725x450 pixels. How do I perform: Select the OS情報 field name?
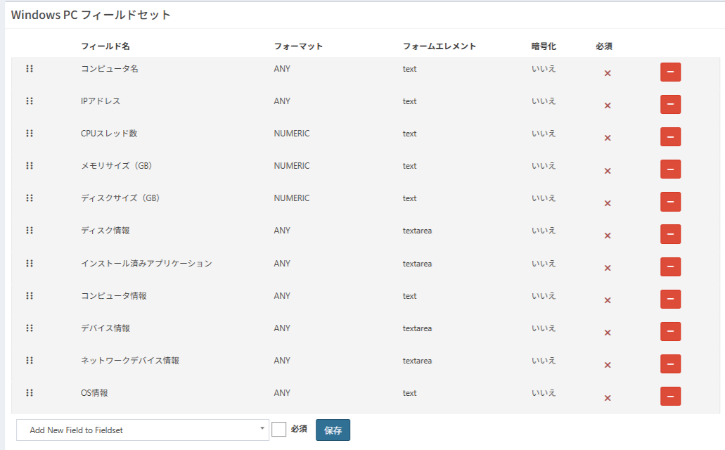point(94,392)
